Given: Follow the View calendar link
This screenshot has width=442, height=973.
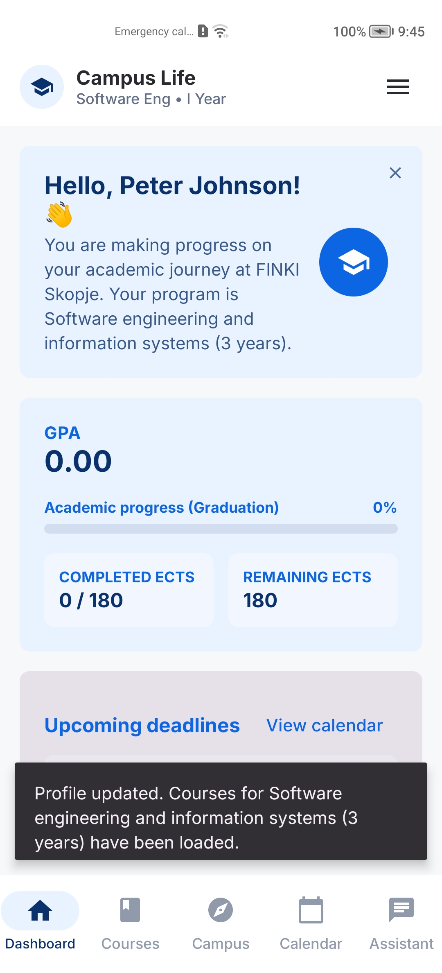Looking at the screenshot, I should coord(325,725).
